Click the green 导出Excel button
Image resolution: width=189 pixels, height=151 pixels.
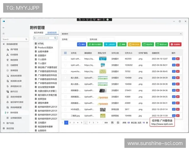coord(162,44)
